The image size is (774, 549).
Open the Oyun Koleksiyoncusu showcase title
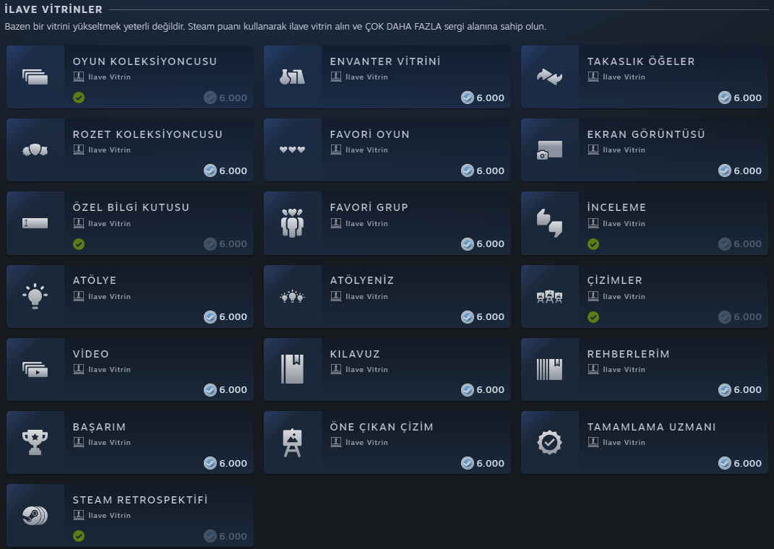[x=145, y=61]
